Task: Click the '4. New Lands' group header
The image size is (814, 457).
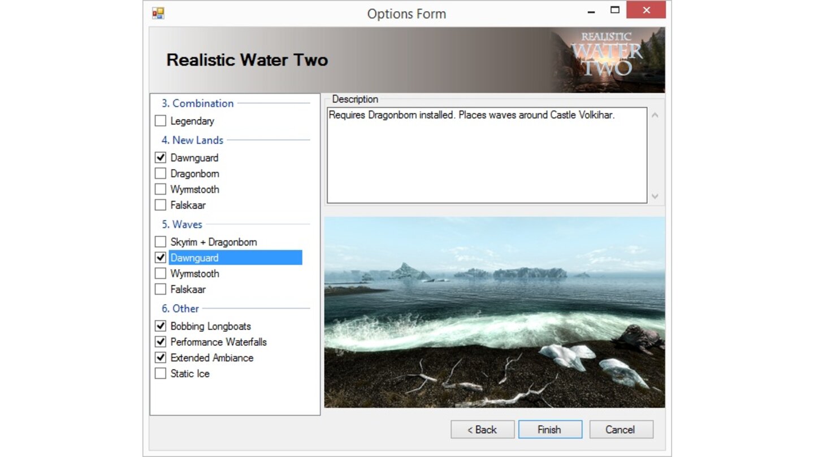Action: point(192,140)
